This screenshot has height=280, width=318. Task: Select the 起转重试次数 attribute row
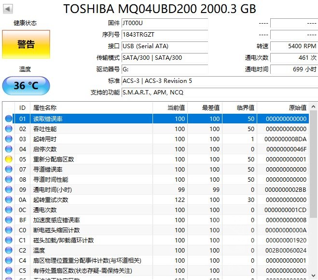click(x=156, y=200)
